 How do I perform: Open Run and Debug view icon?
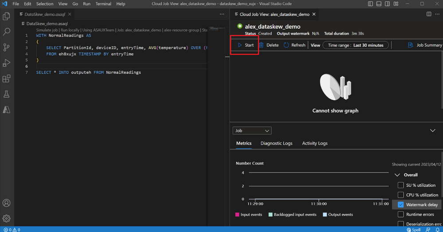tap(6, 63)
